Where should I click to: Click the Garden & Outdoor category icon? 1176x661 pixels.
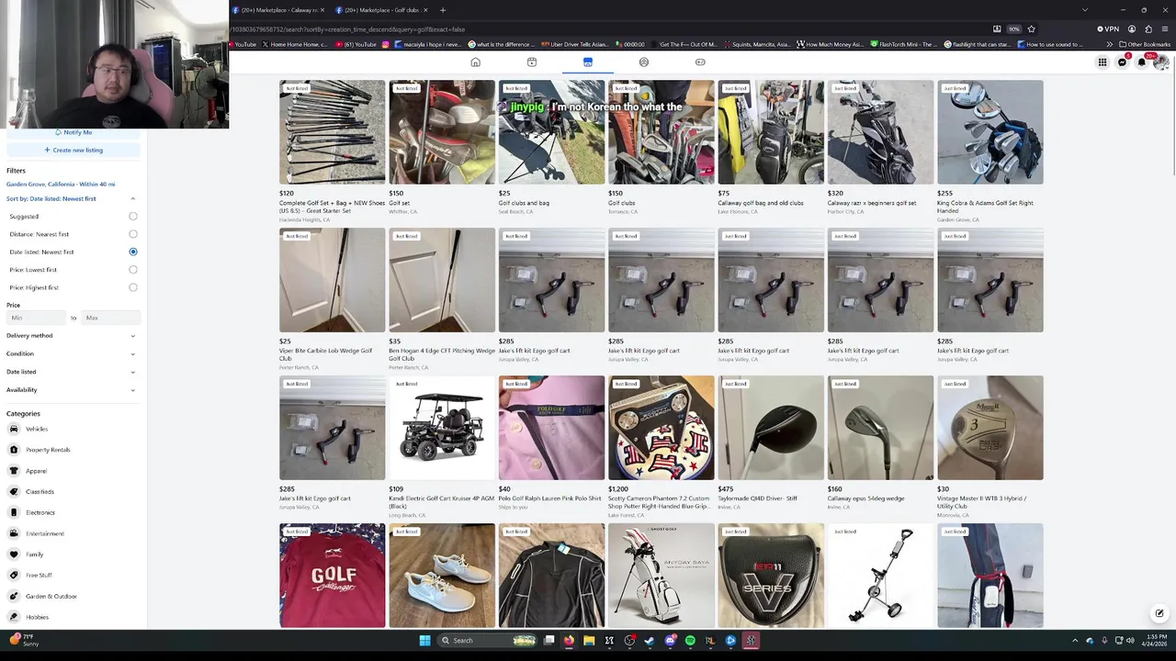pyautogui.click(x=14, y=596)
